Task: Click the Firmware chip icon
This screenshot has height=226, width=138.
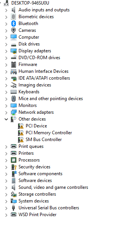Action: (x=14, y=64)
